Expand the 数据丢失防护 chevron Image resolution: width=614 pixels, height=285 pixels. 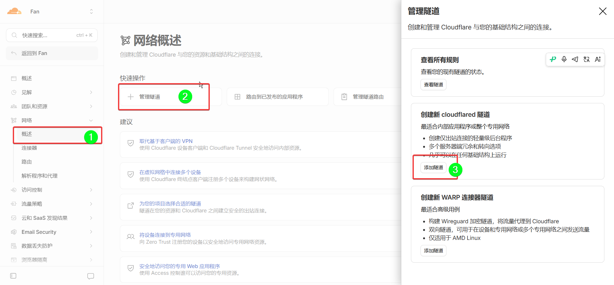click(x=91, y=246)
